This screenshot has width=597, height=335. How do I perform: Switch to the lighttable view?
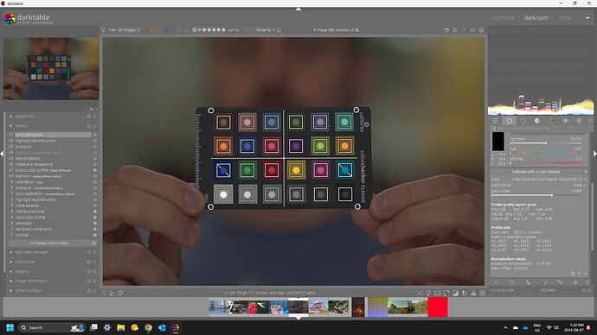(503, 18)
